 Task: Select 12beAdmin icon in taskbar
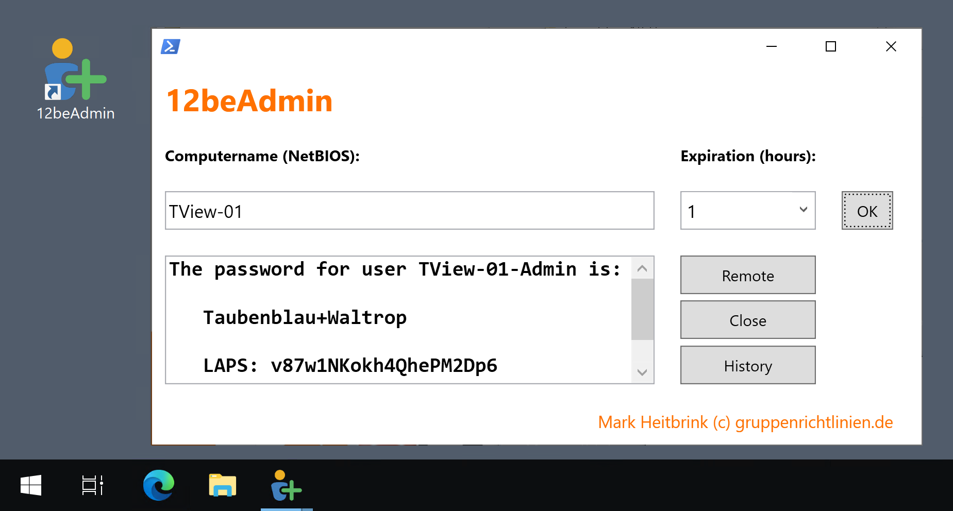click(287, 485)
